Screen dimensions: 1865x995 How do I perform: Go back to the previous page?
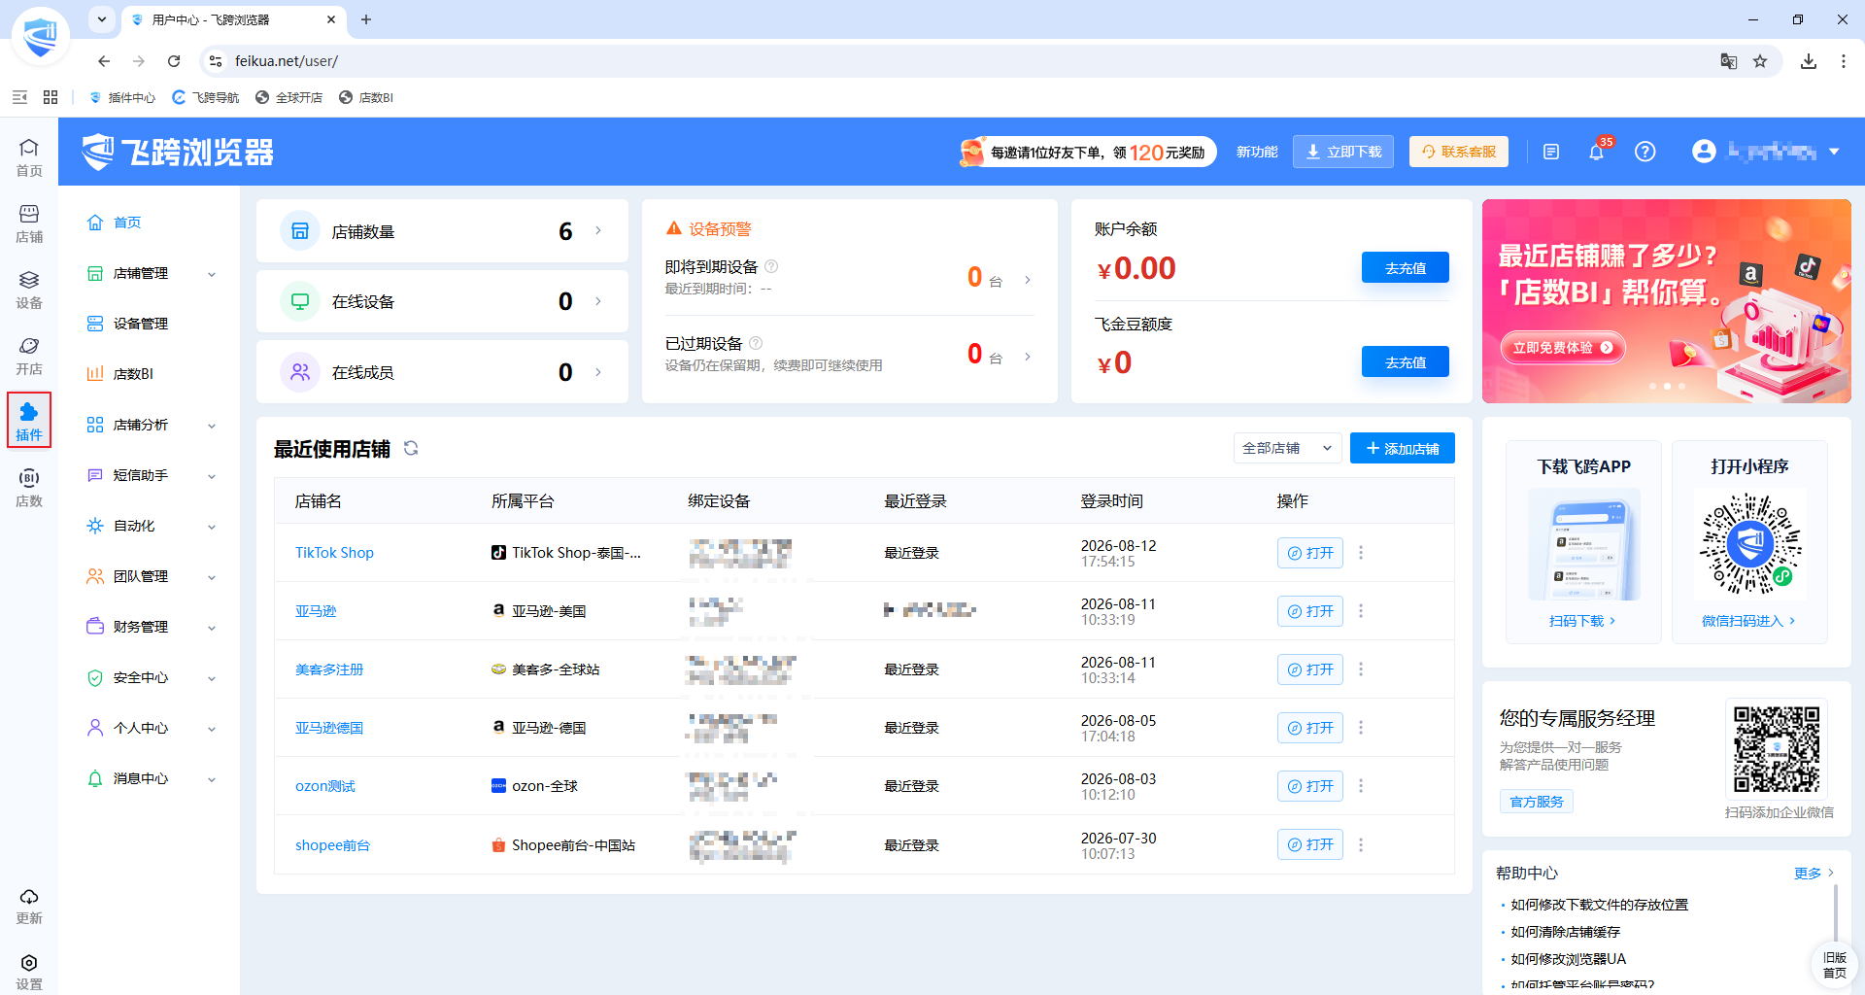pos(104,61)
